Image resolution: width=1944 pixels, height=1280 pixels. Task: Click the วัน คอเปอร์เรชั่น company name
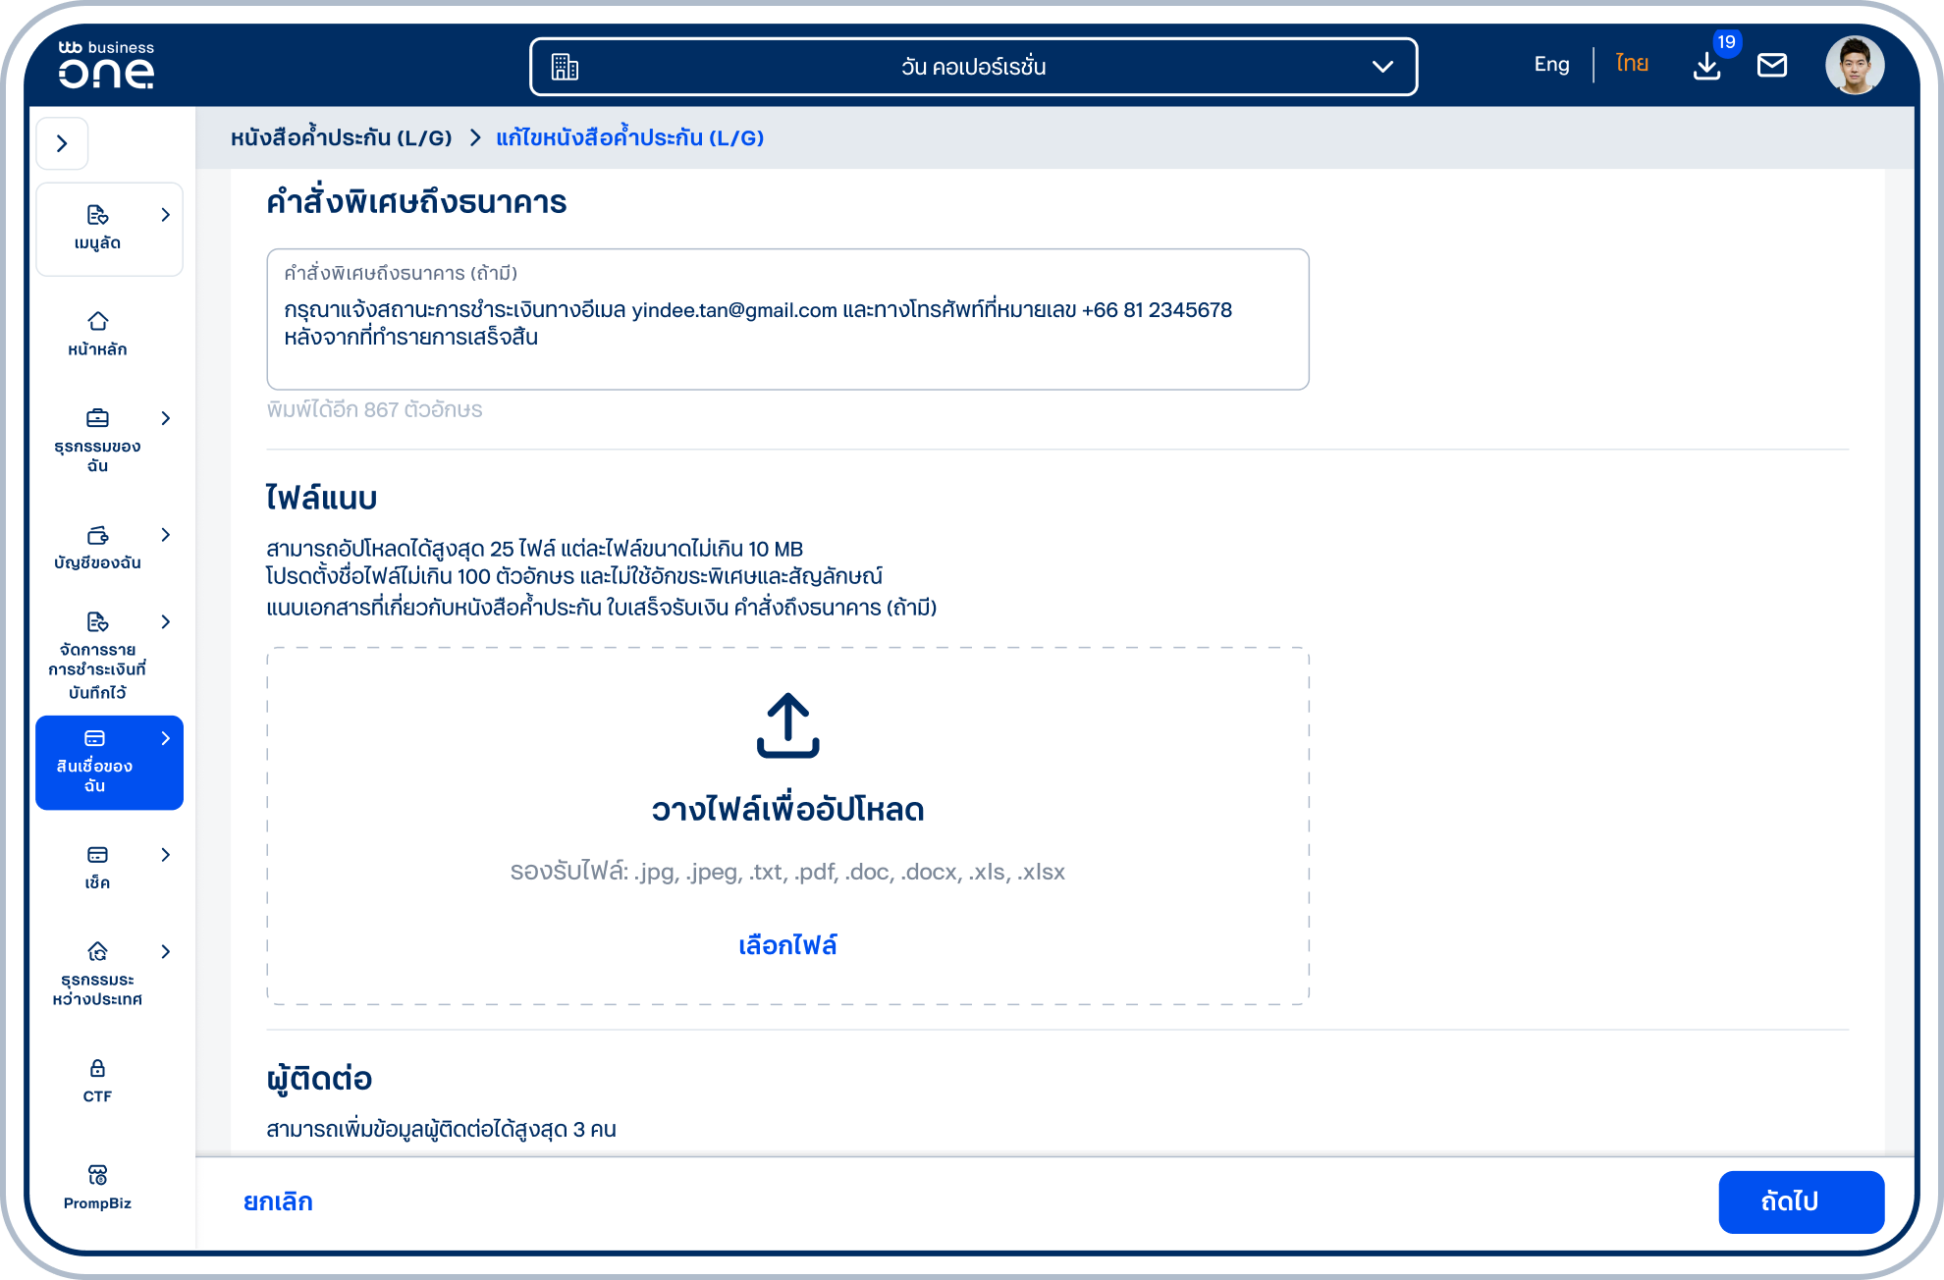973,67
